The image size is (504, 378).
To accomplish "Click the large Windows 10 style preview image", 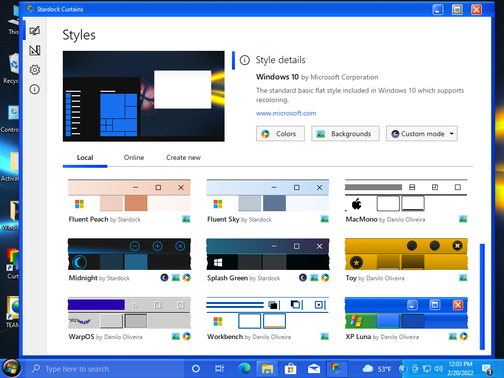I will (143, 96).
